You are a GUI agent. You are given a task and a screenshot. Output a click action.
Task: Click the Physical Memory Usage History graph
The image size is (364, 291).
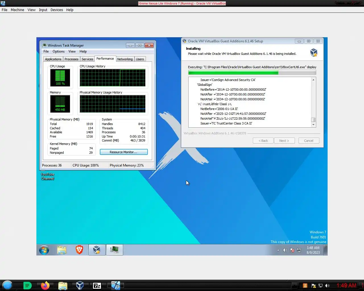click(x=113, y=104)
